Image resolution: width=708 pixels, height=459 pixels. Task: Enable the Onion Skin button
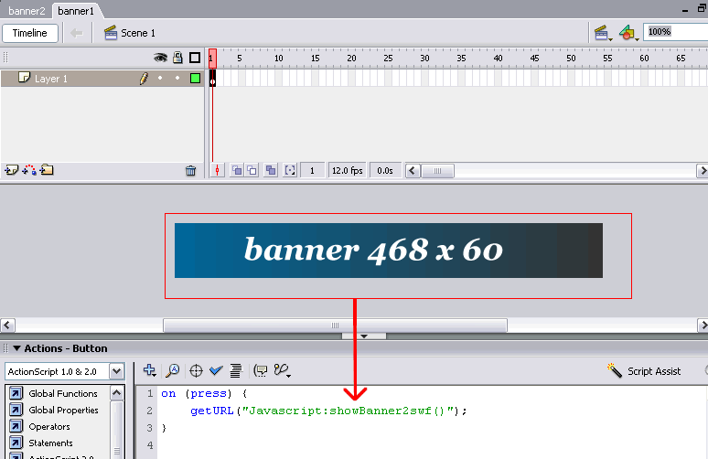pos(237,170)
